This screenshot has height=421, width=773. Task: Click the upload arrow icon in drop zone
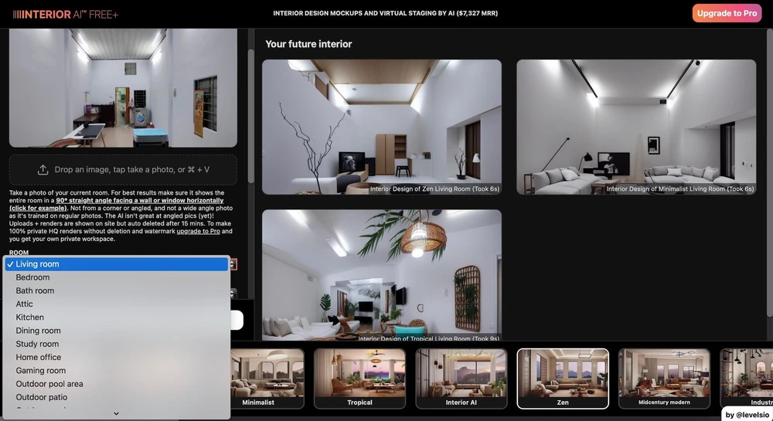[43, 169]
